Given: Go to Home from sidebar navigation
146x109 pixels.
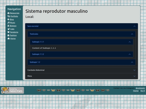Looking at the screenshot, I should (x=13, y=38).
